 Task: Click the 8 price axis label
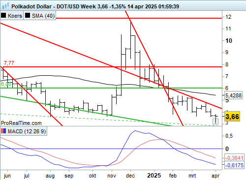(227, 64)
